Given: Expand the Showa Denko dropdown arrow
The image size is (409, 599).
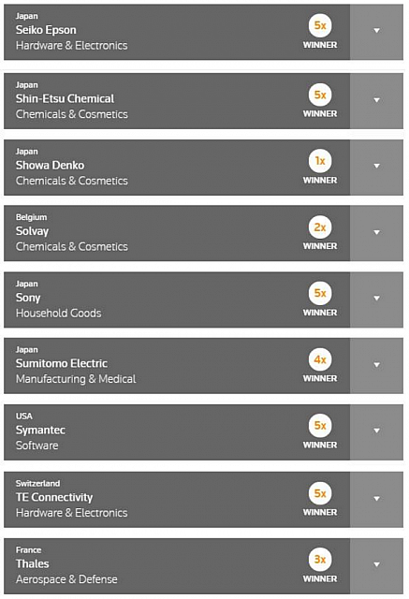Looking at the screenshot, I should coord(376,167).
